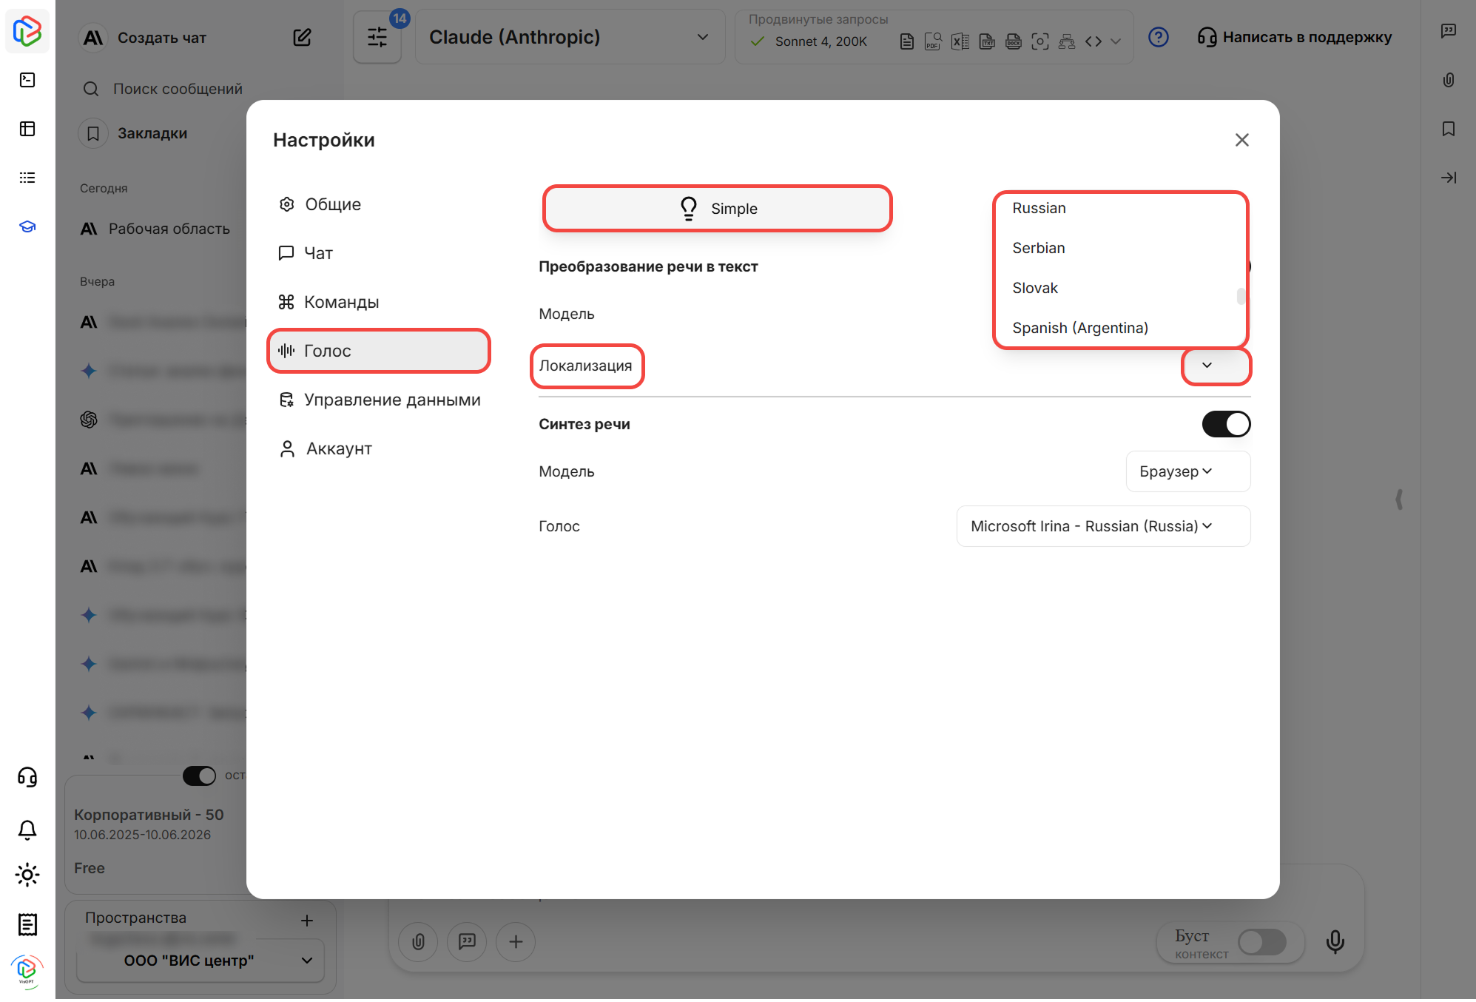
Task: Open the Рабочая область chat
Action: coord(169,229)
